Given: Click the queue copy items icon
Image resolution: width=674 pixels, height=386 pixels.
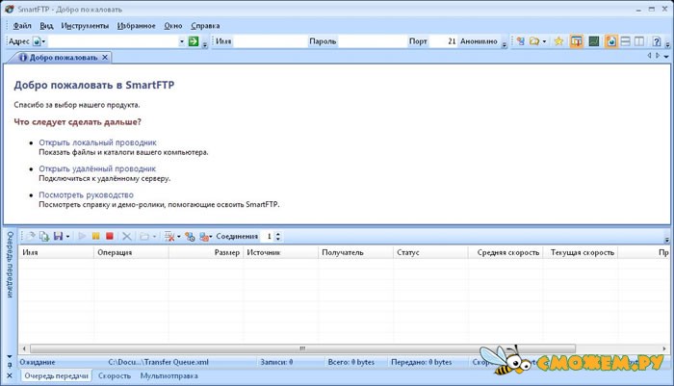Looking at the screenshot, I should pos(44,236).
